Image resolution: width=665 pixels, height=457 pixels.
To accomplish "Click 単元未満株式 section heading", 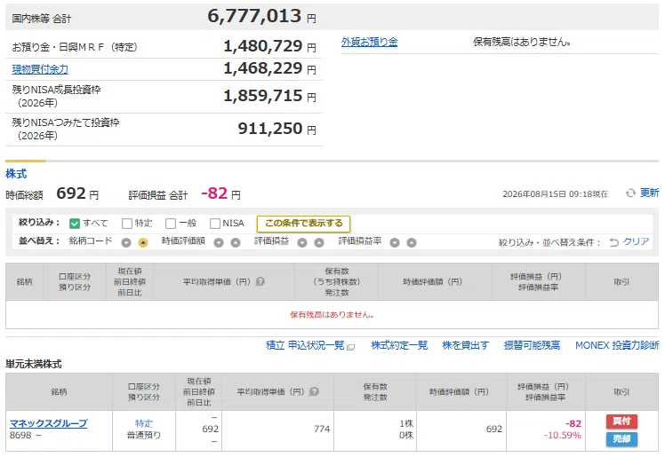I will [x=34, y=365].
